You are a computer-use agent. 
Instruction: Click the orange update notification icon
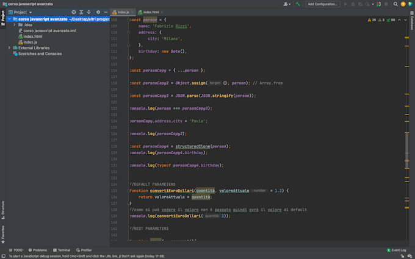tap(403, 4)
